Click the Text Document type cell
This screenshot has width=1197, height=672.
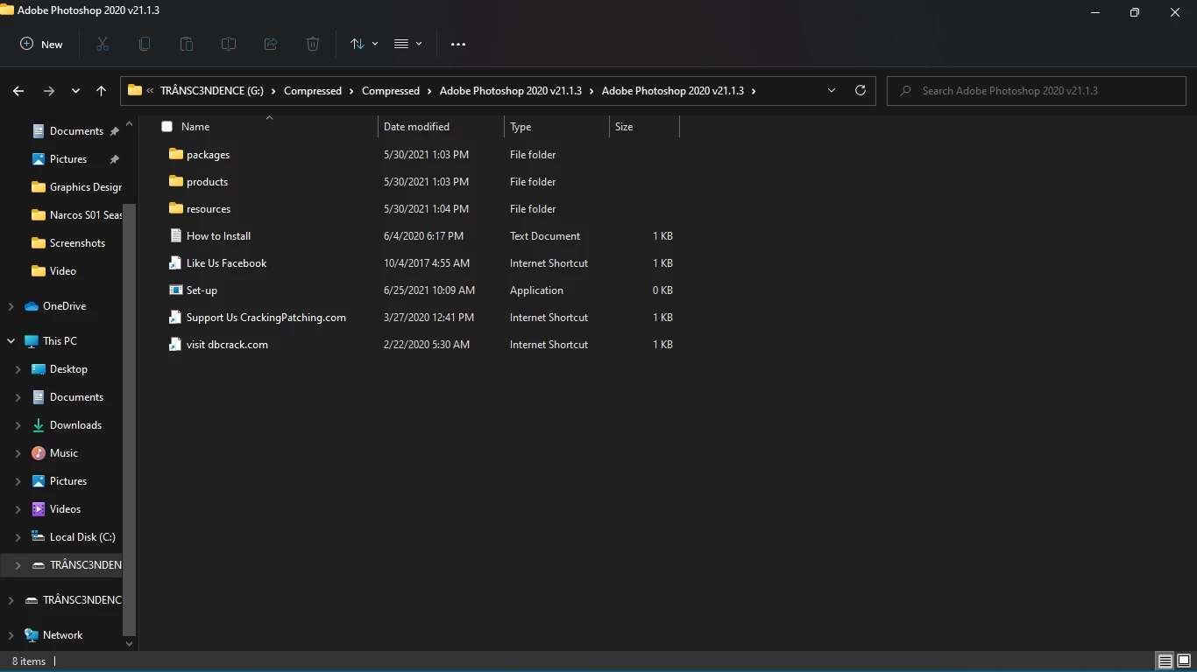click(545, 236)
